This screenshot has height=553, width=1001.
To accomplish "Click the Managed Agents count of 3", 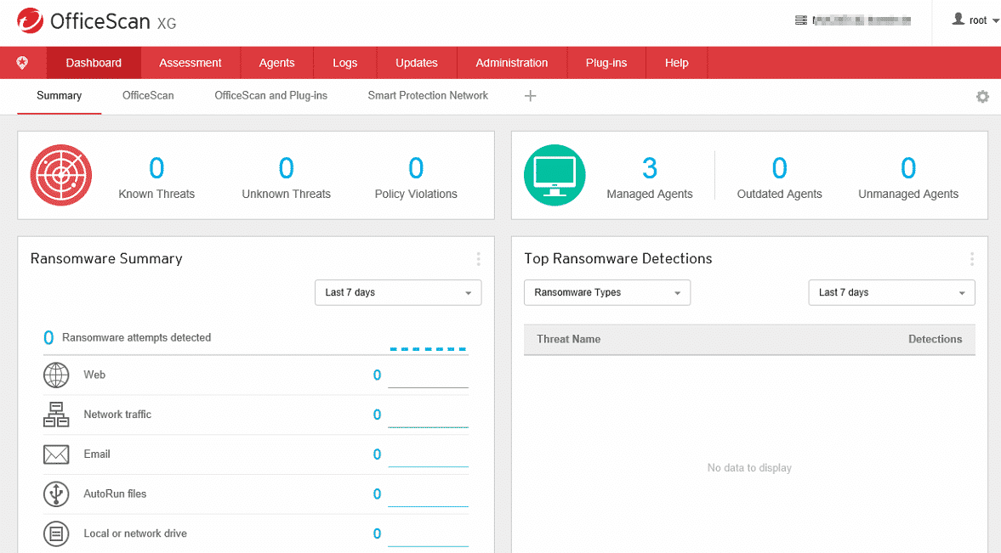I will 649,168.
